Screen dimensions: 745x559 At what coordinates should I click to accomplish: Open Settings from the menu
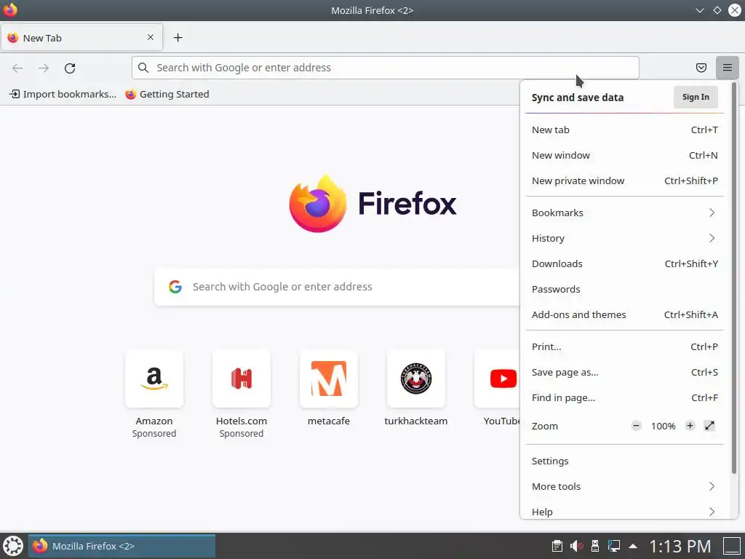pyautogui.click(x=624, y=461)
